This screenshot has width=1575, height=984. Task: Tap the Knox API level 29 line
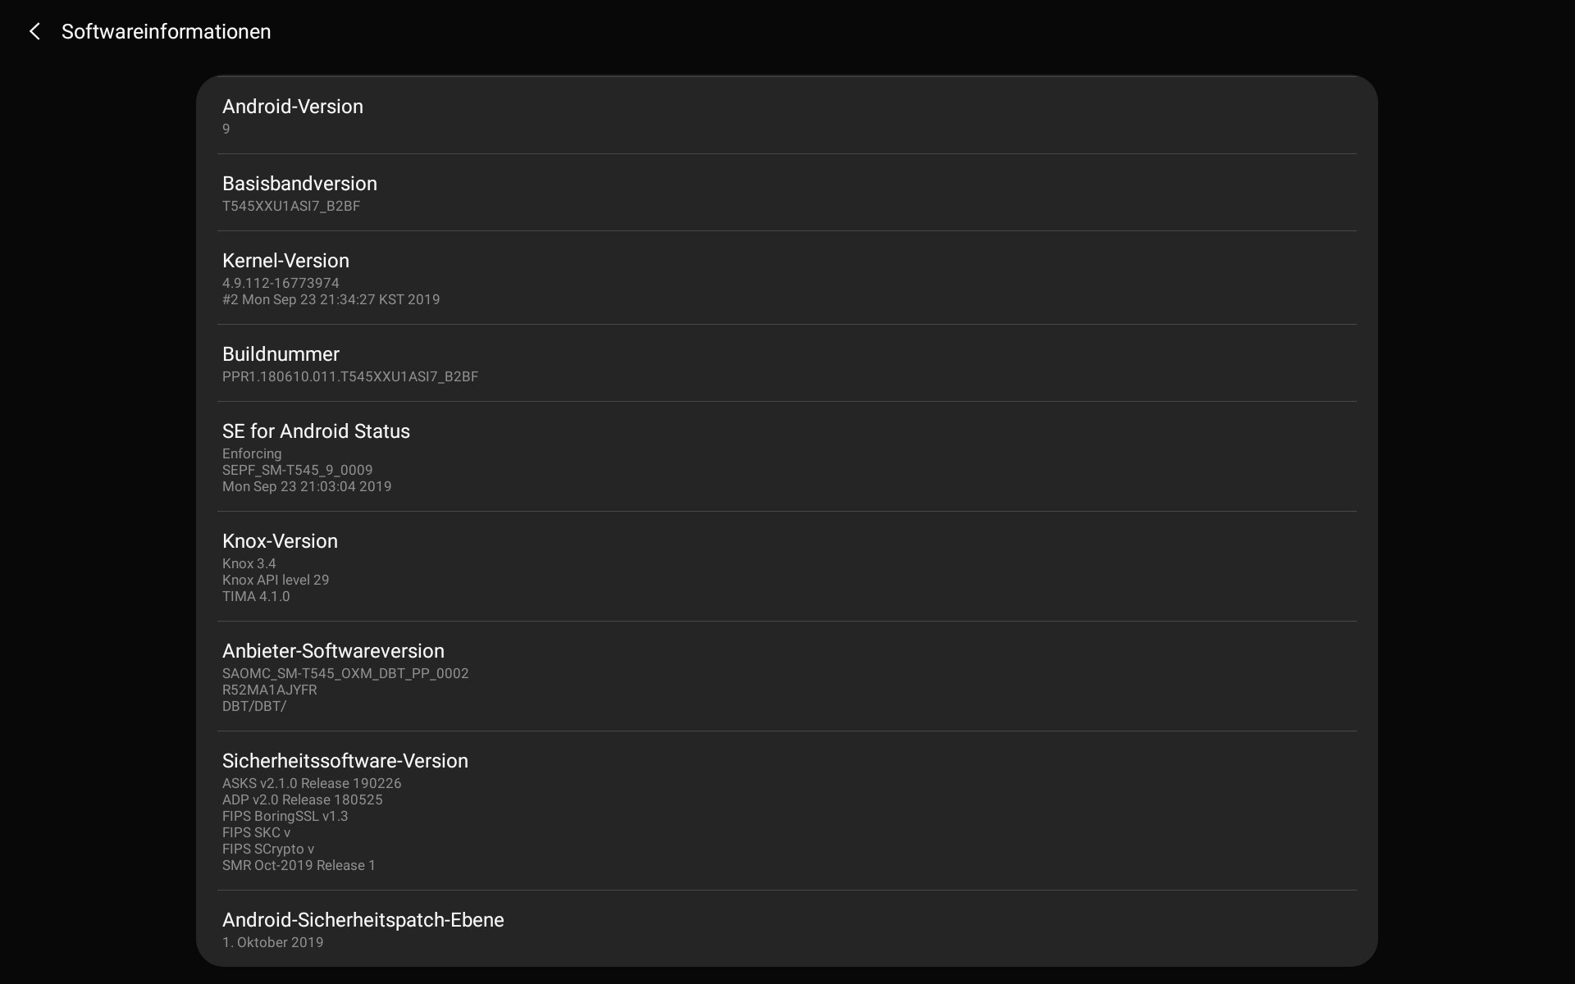(x=276, y=580)
